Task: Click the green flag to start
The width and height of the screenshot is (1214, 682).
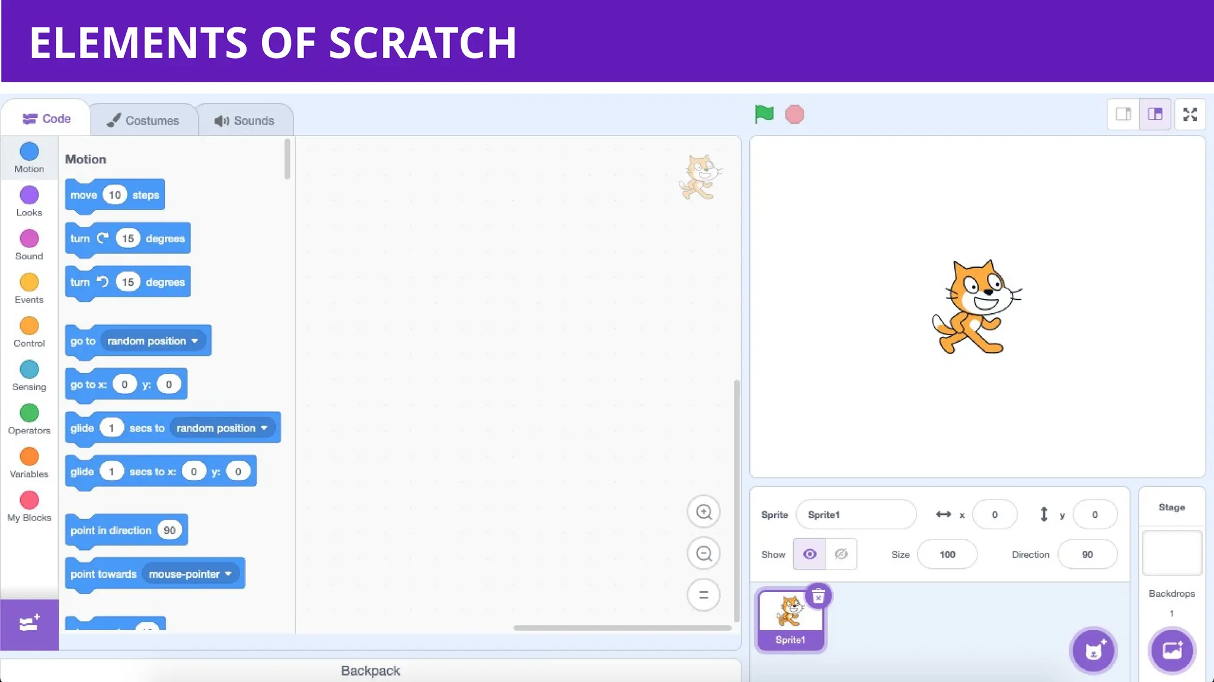Action: 764,114
